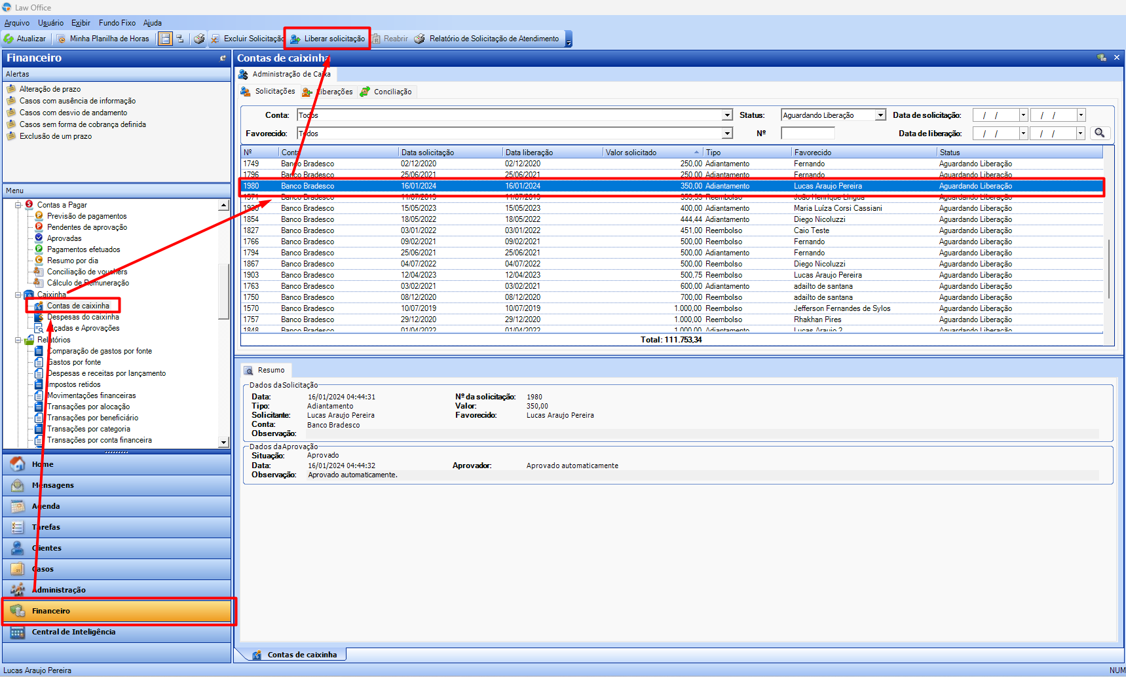Open the Alteração de prazo alert
The width and height of the screenshot is (1126, 677).
tap(50, 89)
